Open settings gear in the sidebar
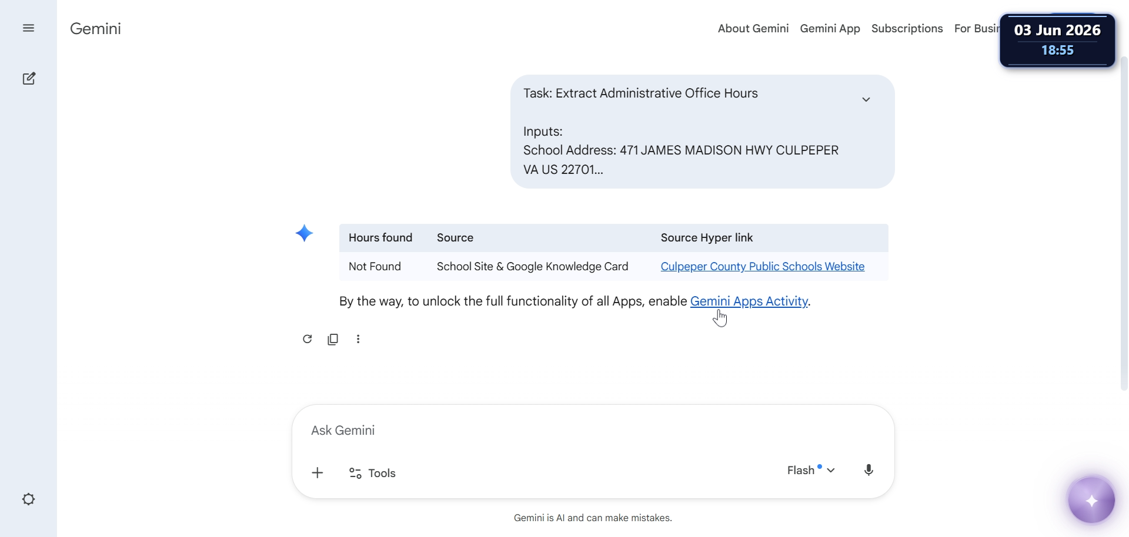Viewport: 1129px width, 537px height. [x=28, y=499]
